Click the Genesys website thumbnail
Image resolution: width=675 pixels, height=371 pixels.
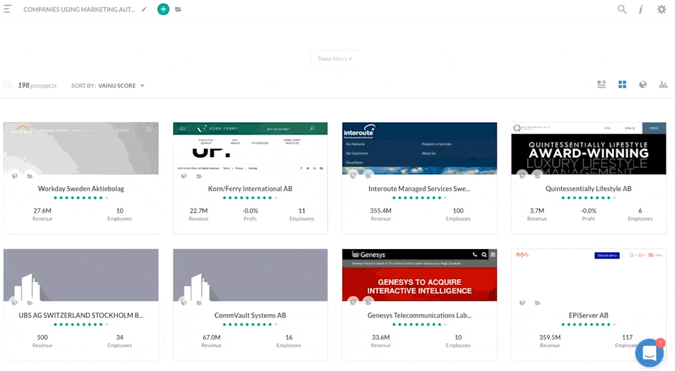pyautogui.click(x=420, y=276)
